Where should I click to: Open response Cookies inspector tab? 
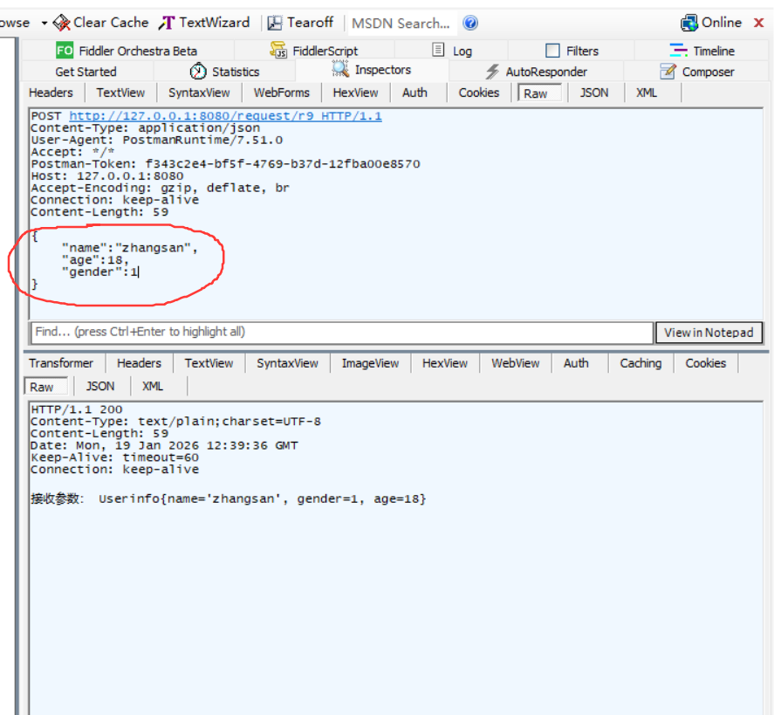pyautogui.click(x=705, y=363)
